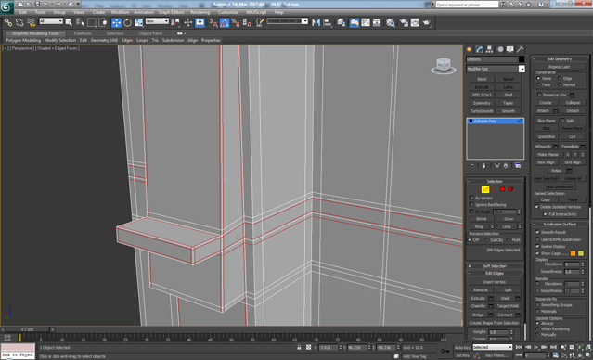
Task: Open the Utilities hammer panel tab
Action: coord(521,49)
